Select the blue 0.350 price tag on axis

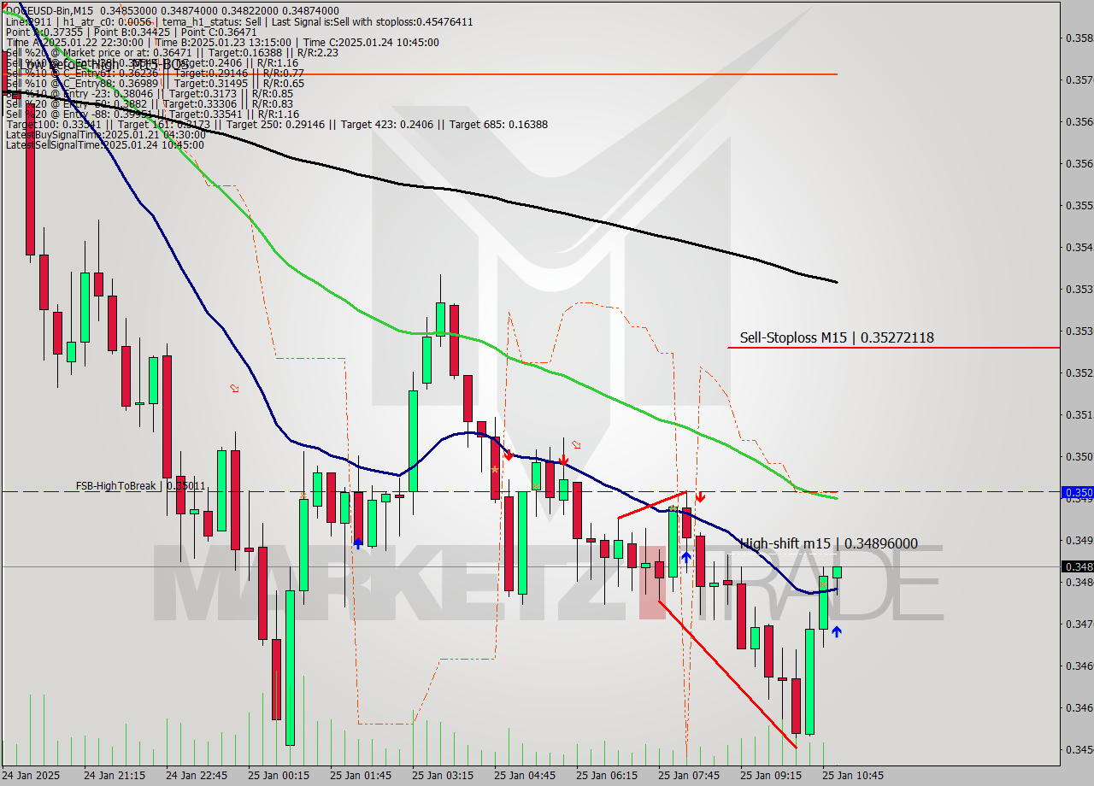(x=1076, y=492)
